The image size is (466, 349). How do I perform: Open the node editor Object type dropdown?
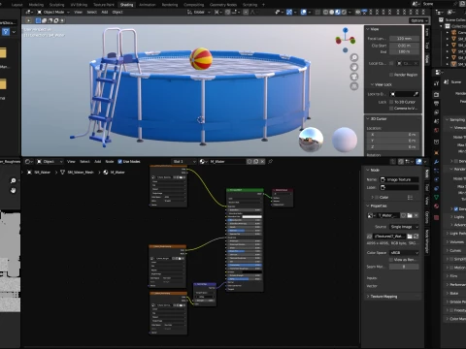click(50, 161)
